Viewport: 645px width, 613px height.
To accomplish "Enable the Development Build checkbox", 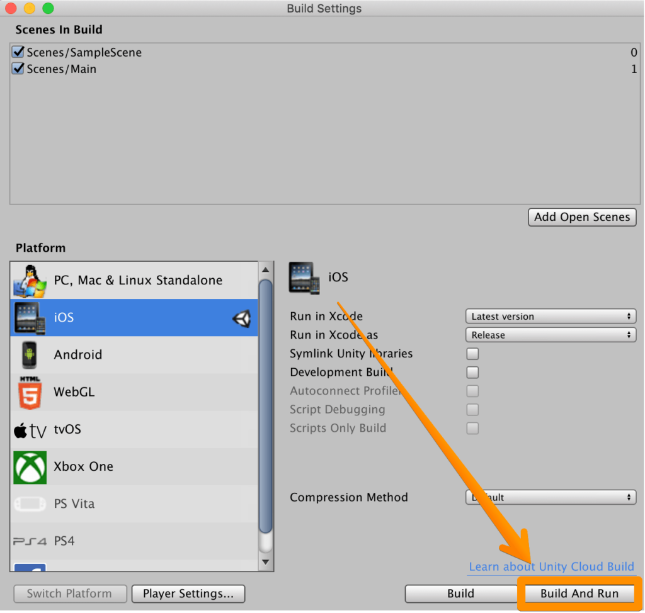I will coord(472,372).
